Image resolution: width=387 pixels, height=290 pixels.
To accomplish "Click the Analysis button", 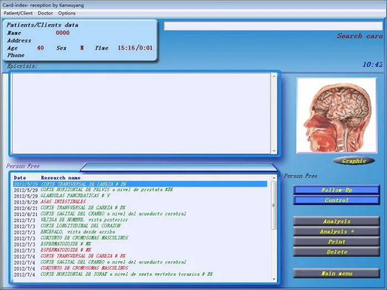I will pyautogui.click(x=336, y=221).
